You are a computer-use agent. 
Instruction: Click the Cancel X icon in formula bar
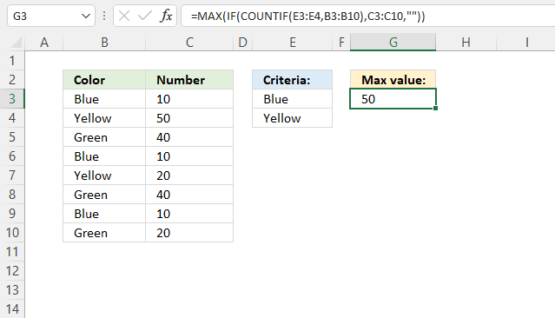tap(124, 16)
